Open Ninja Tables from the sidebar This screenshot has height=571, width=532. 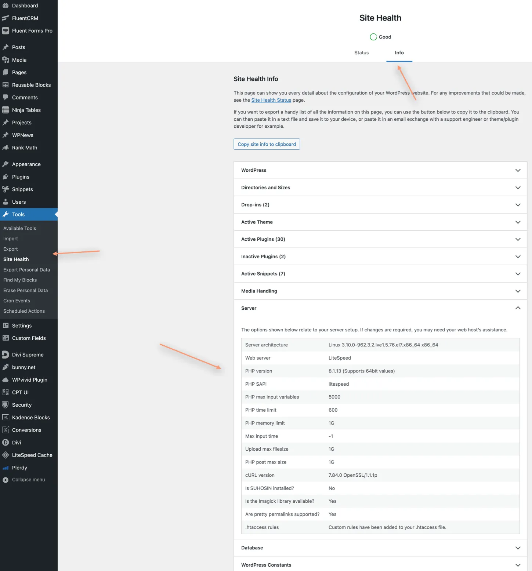tap(6, 110)
